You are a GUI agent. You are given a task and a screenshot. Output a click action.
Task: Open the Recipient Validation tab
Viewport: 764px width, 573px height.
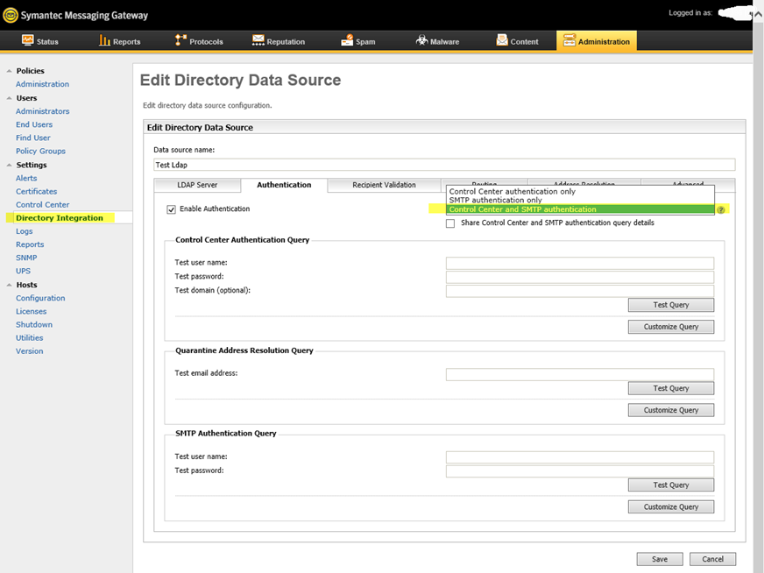coord(384,185)
